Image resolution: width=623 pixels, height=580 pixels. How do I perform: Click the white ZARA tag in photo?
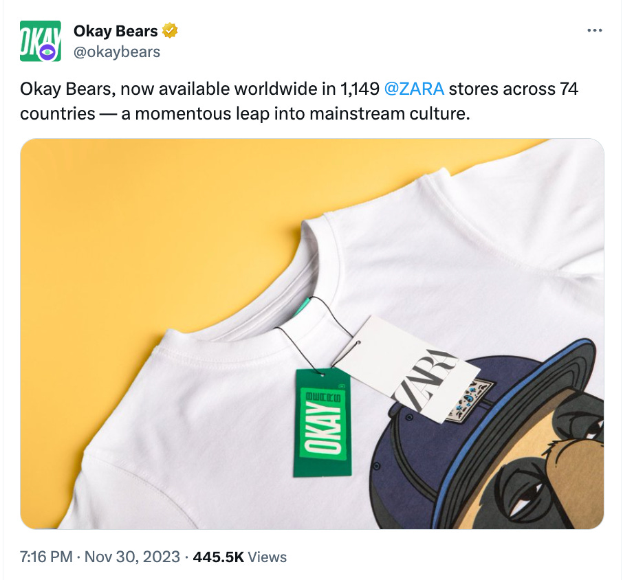pos(406,369)
